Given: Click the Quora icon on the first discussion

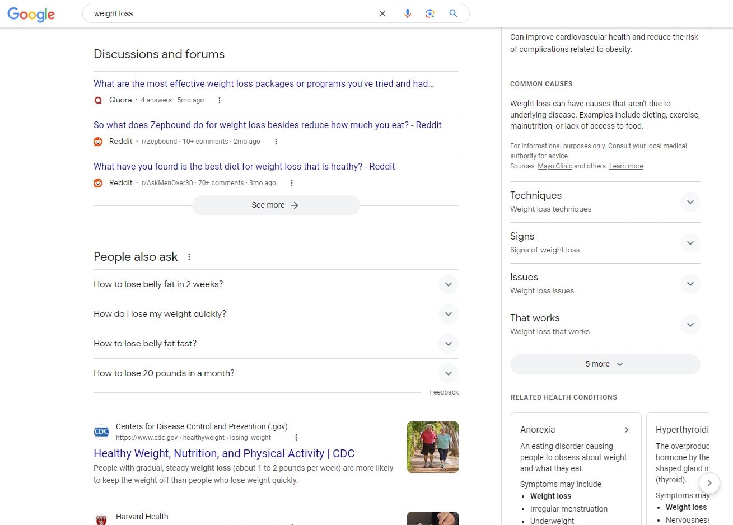Looking at the screenshot, I should coord(98,100).
